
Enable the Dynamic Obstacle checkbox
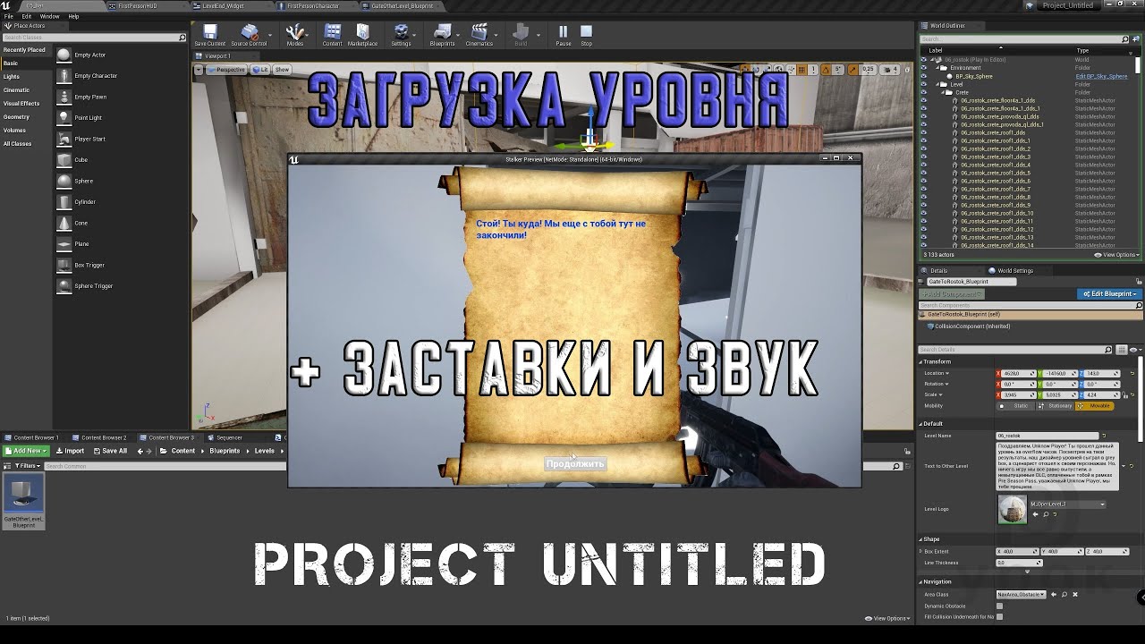coord(999,606)
